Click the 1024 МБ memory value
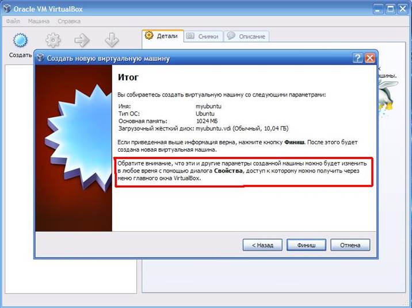The width and height of the screenshot is (412, 308). click(207, 121)
